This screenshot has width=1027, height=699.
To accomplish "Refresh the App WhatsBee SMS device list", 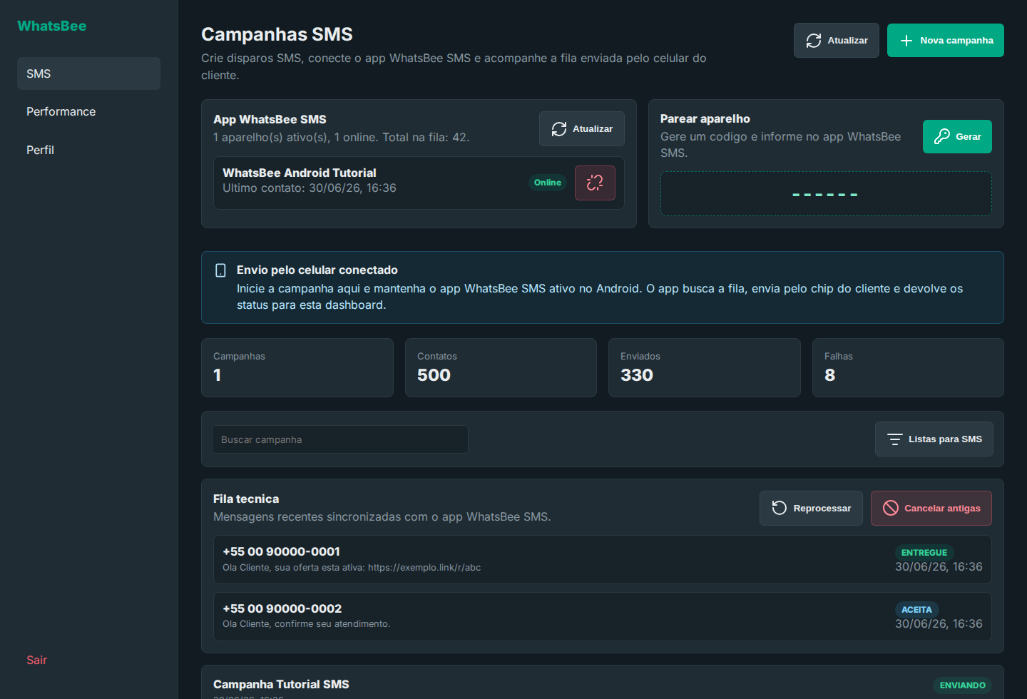I will pos(582,129).
